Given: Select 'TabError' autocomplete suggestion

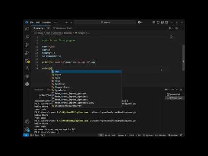Looking at the screenshot, I should pos(87,84).
